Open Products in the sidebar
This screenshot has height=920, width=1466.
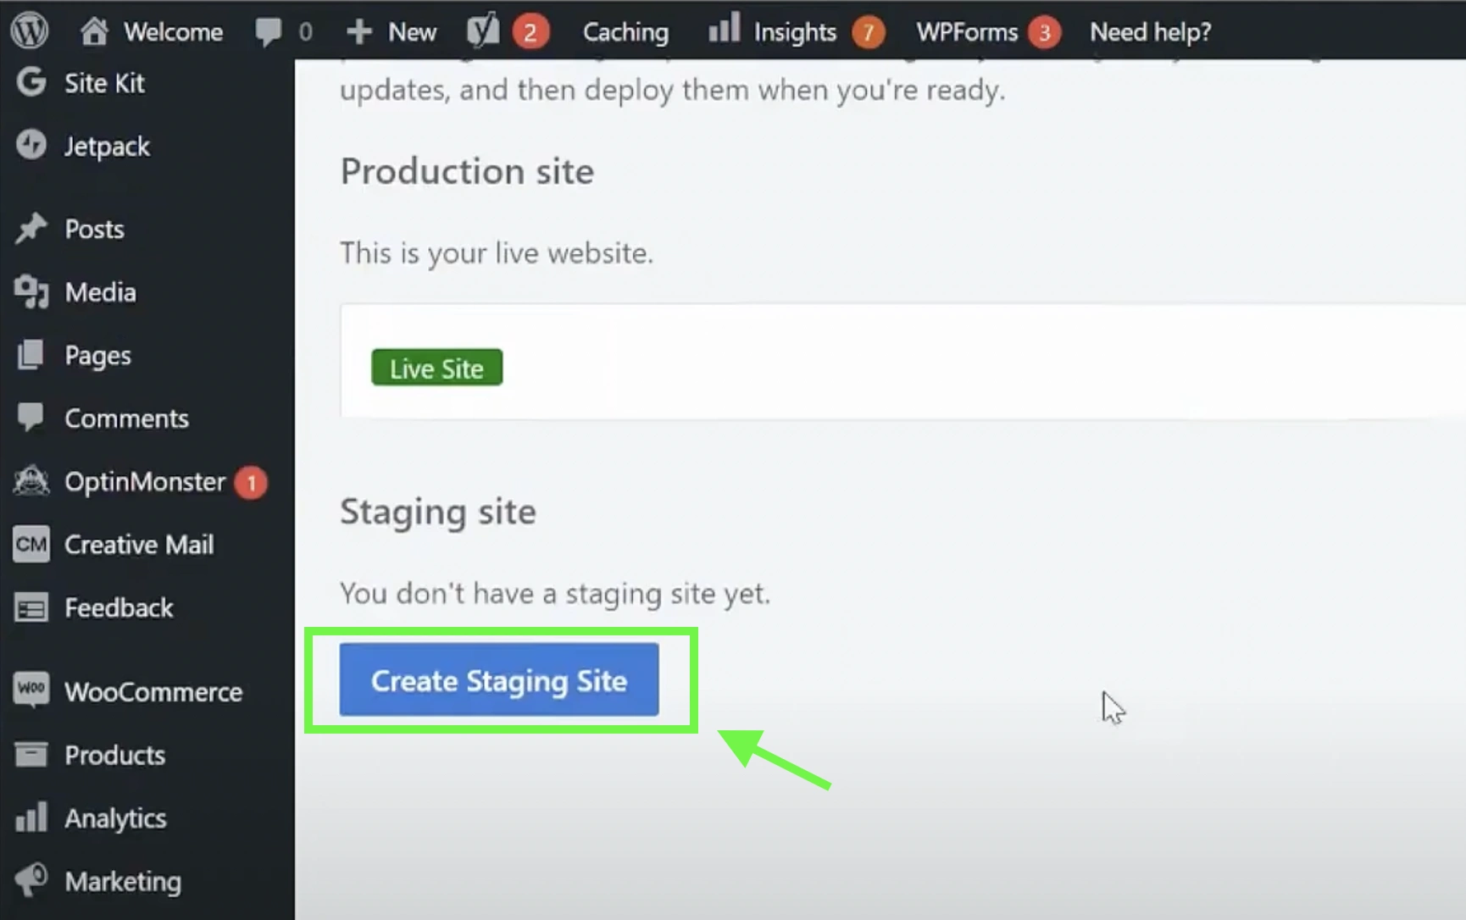tap(114, 755)
